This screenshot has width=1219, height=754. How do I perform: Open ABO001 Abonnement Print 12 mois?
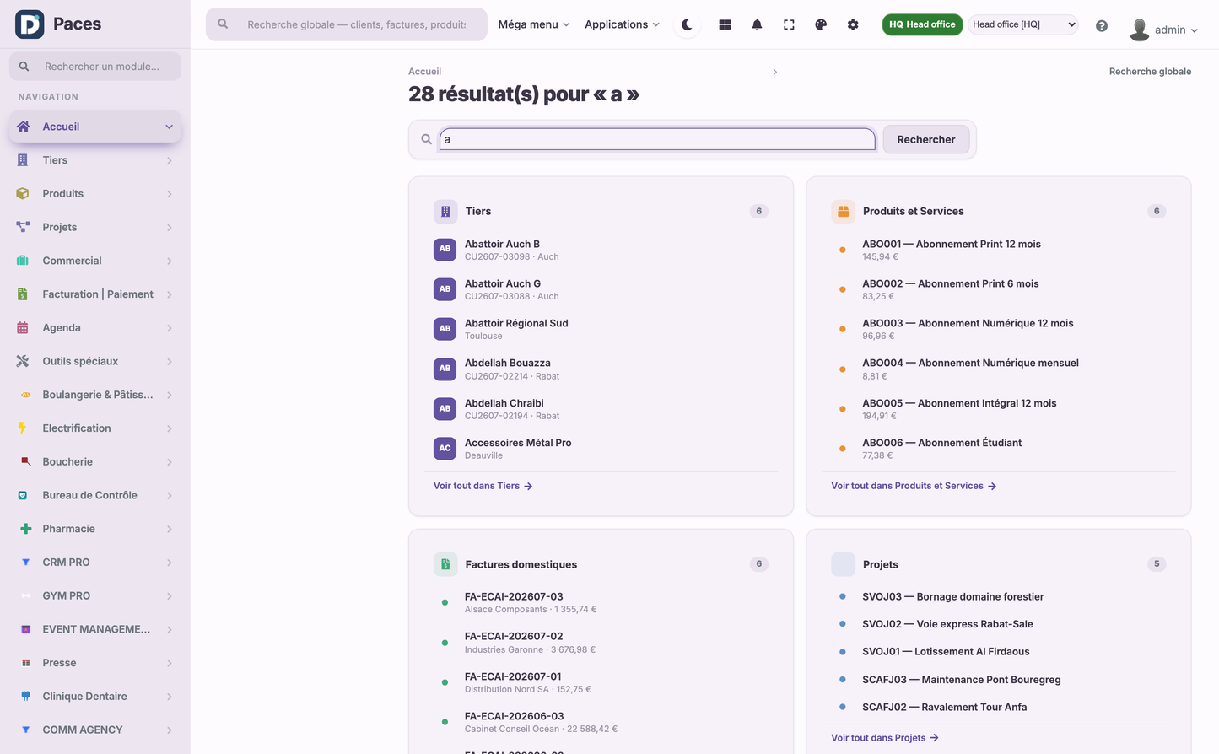(999, 250)
